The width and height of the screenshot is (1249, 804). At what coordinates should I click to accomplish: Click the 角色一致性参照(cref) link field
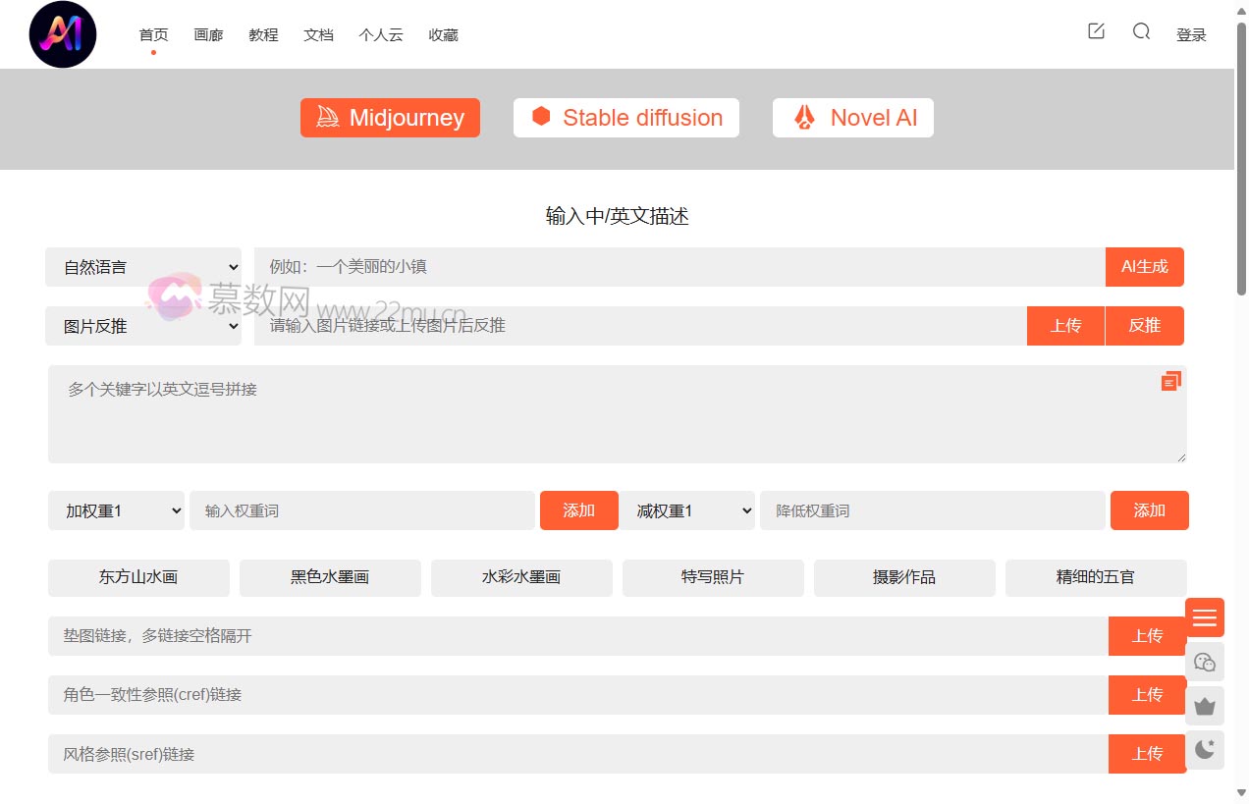[577, 695]
